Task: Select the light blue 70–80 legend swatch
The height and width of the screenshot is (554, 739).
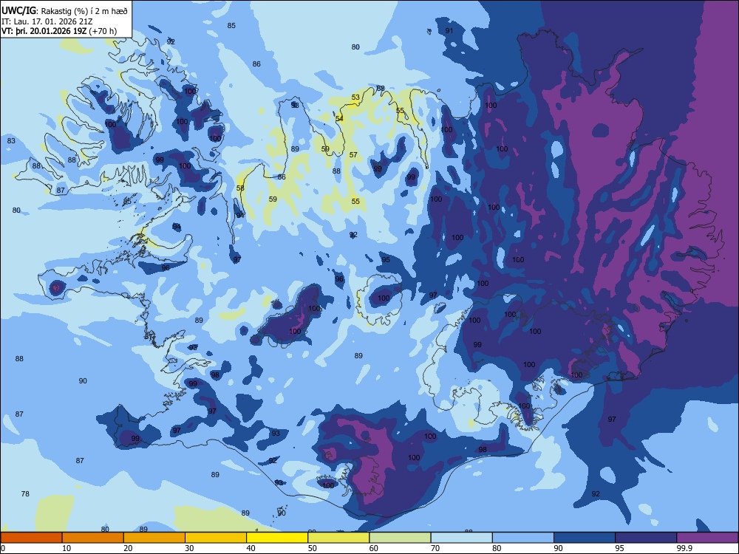Action: tap(461, 538)
